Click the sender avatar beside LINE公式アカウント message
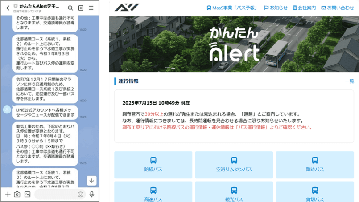This screenshot has height=202, width=359. tap(7, 110)
